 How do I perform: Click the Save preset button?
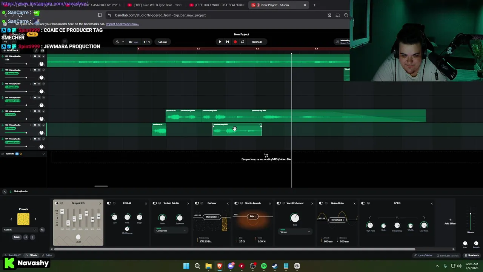point(17,237)
